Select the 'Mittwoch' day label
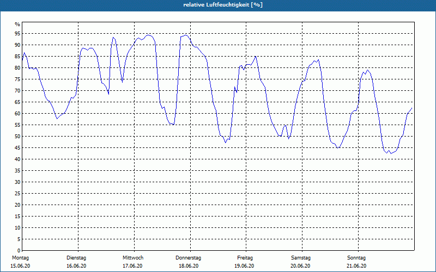 133,258
